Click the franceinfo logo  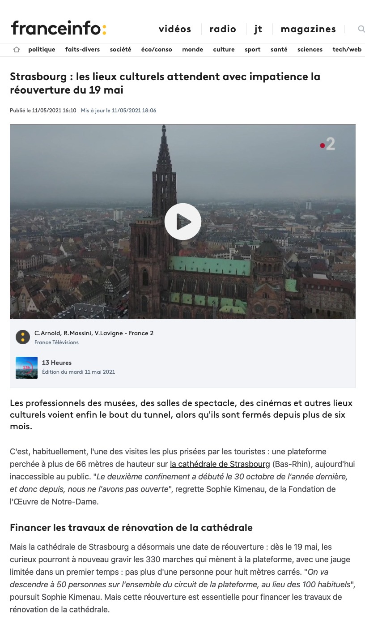pyautogui.click(x=59, y=28)
